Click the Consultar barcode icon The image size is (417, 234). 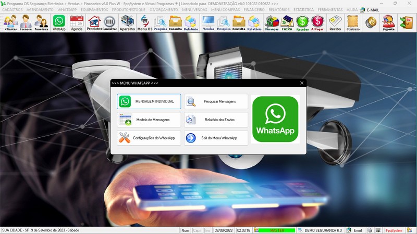pyautogui.click(x=109, y=23)
